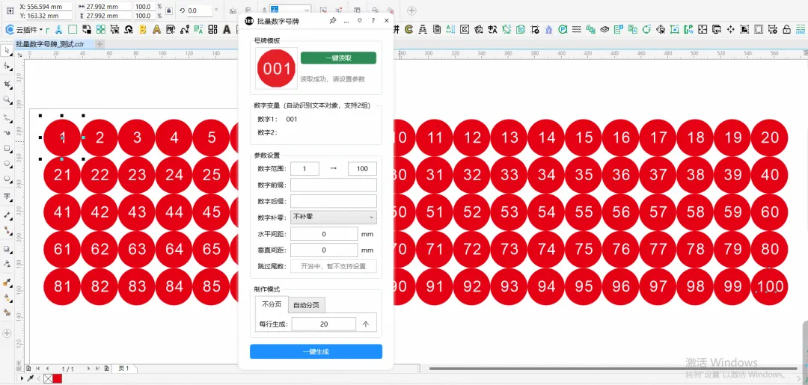Select the Color Eyedropper tool in toolbox
Viewport: 808px width, 385px height.
tap(7, 283)
